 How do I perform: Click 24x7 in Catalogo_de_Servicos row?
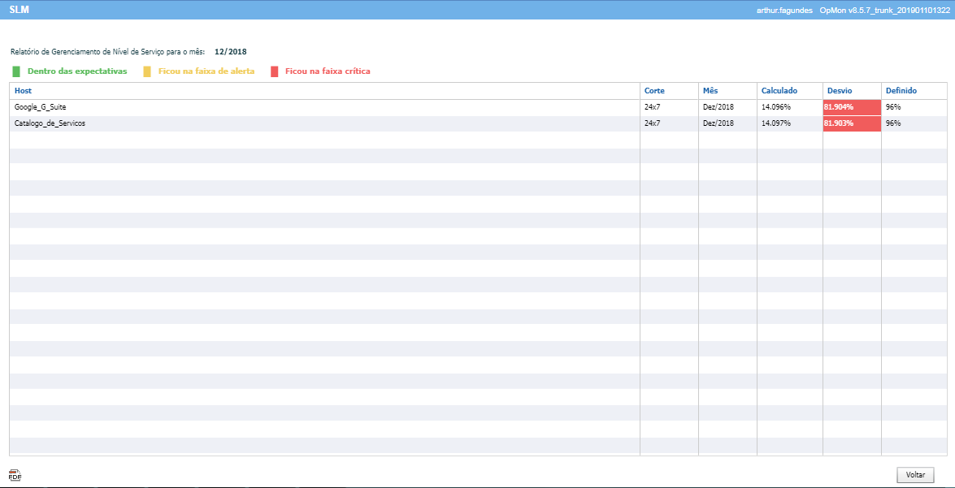click(653, 123)
